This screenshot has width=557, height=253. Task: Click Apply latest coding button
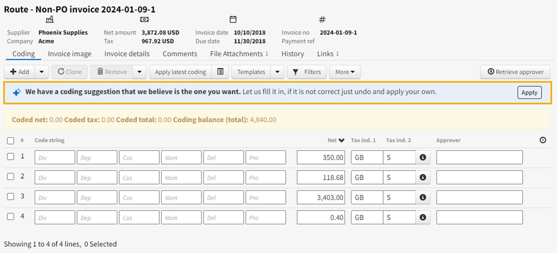tap(180, 72)
